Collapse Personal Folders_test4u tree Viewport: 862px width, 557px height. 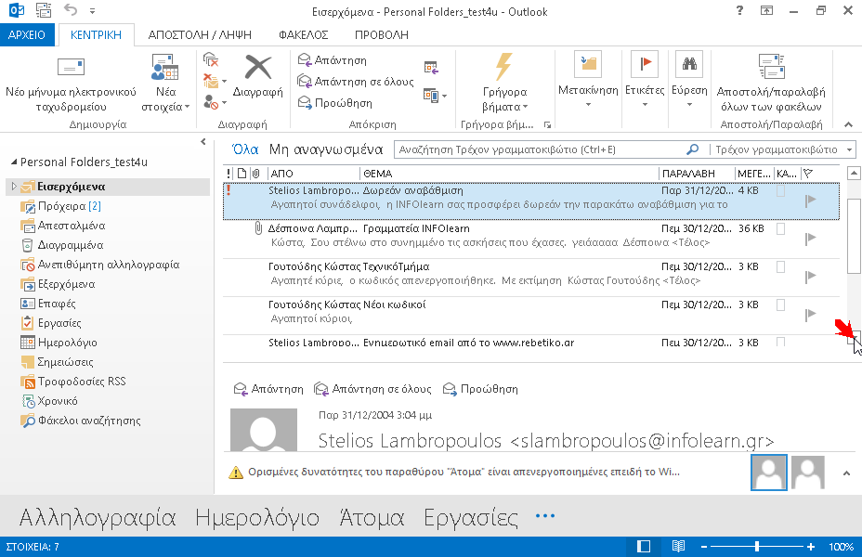tap(14, 162)
